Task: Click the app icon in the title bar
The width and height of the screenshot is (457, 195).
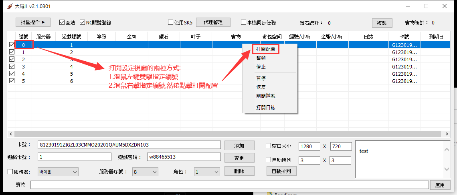Action: [x=7, y=6]
